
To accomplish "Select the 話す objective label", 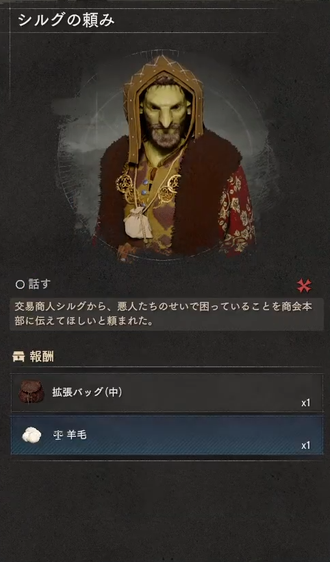I will [x=39, y=285].
